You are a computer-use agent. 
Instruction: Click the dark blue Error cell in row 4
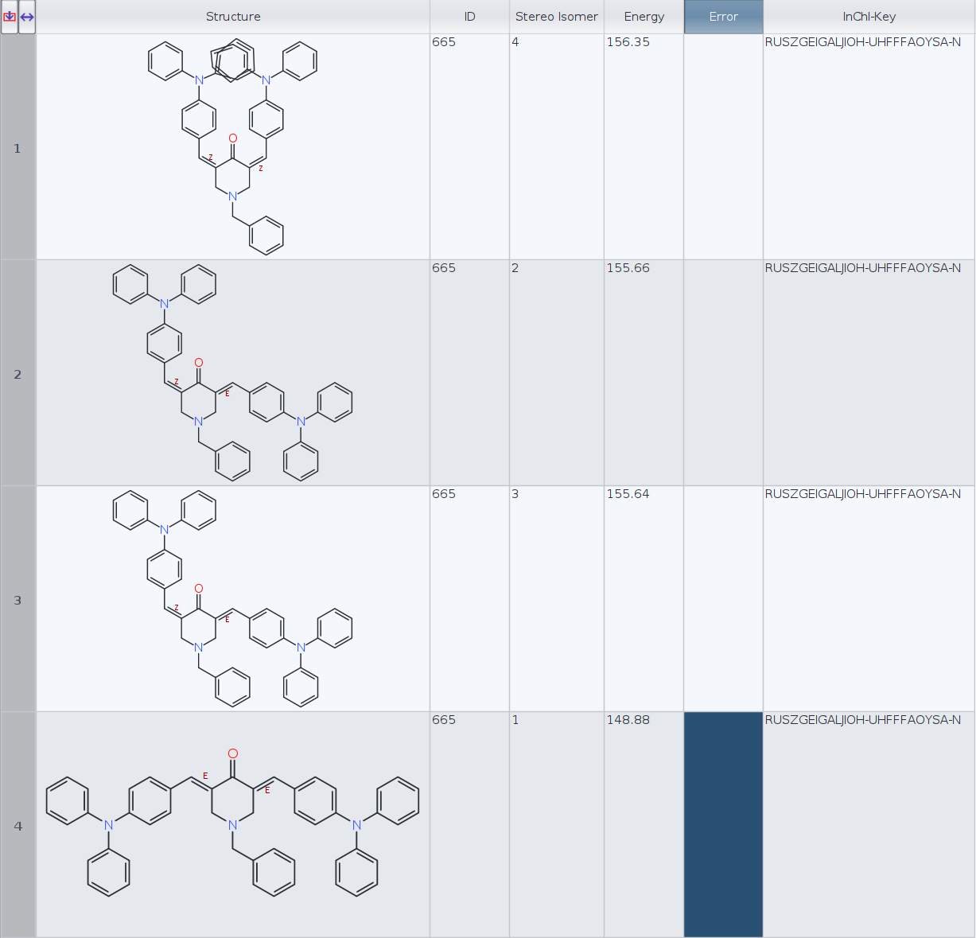723,824
